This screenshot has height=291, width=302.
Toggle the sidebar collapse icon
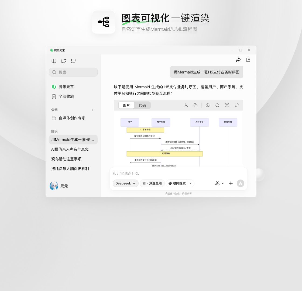pyautogui.click(x=54, y=61)
